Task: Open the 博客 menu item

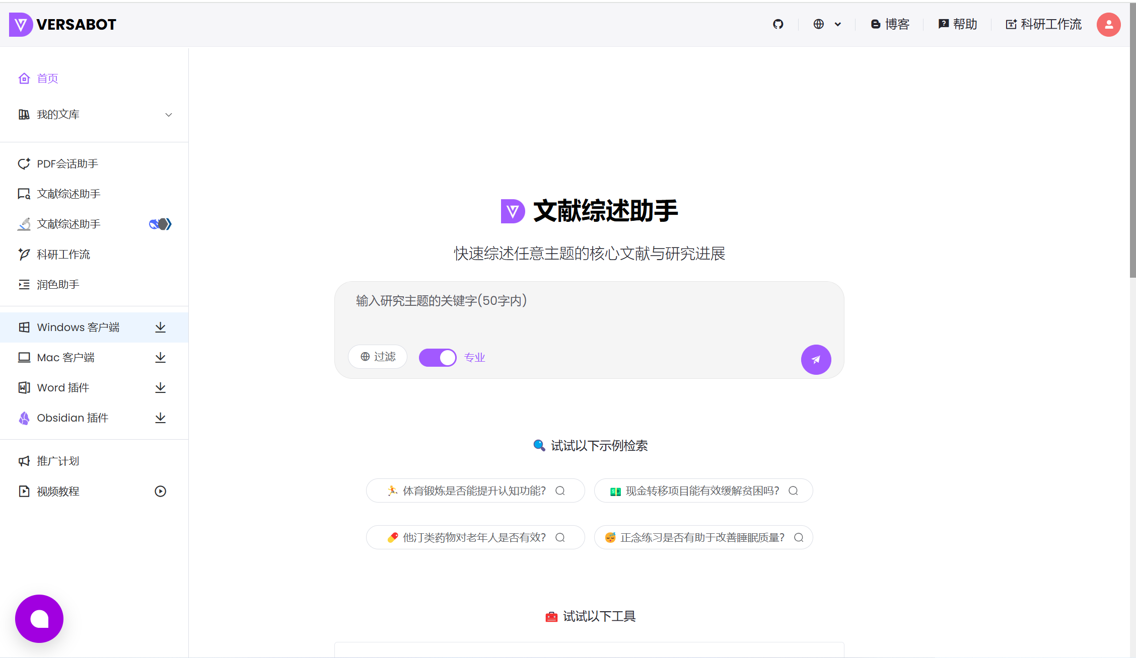Action: click(890, 24)
